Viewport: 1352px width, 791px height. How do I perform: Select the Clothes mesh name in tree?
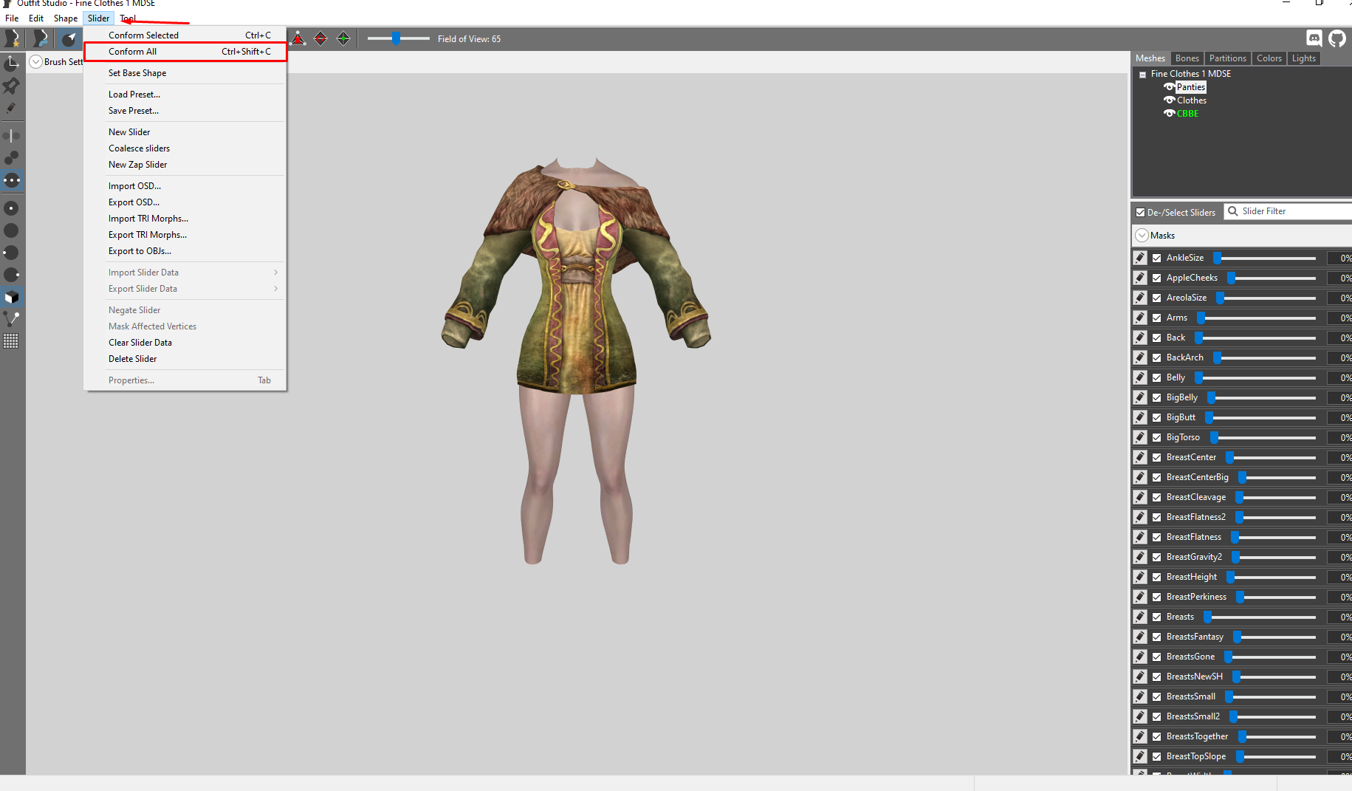1192,100
